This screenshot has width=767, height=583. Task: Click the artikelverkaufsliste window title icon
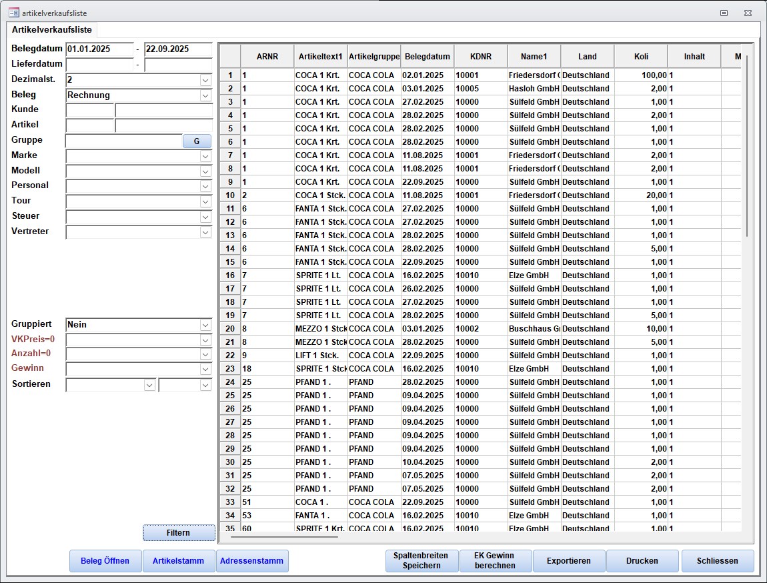pyautogui.click(x=13, y=13)
